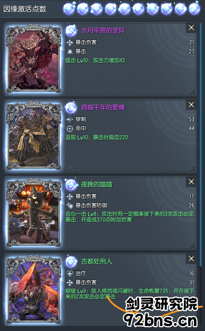
Task: Remove the 古都处刑人 card with its X
Action: [x=191, y=259]
